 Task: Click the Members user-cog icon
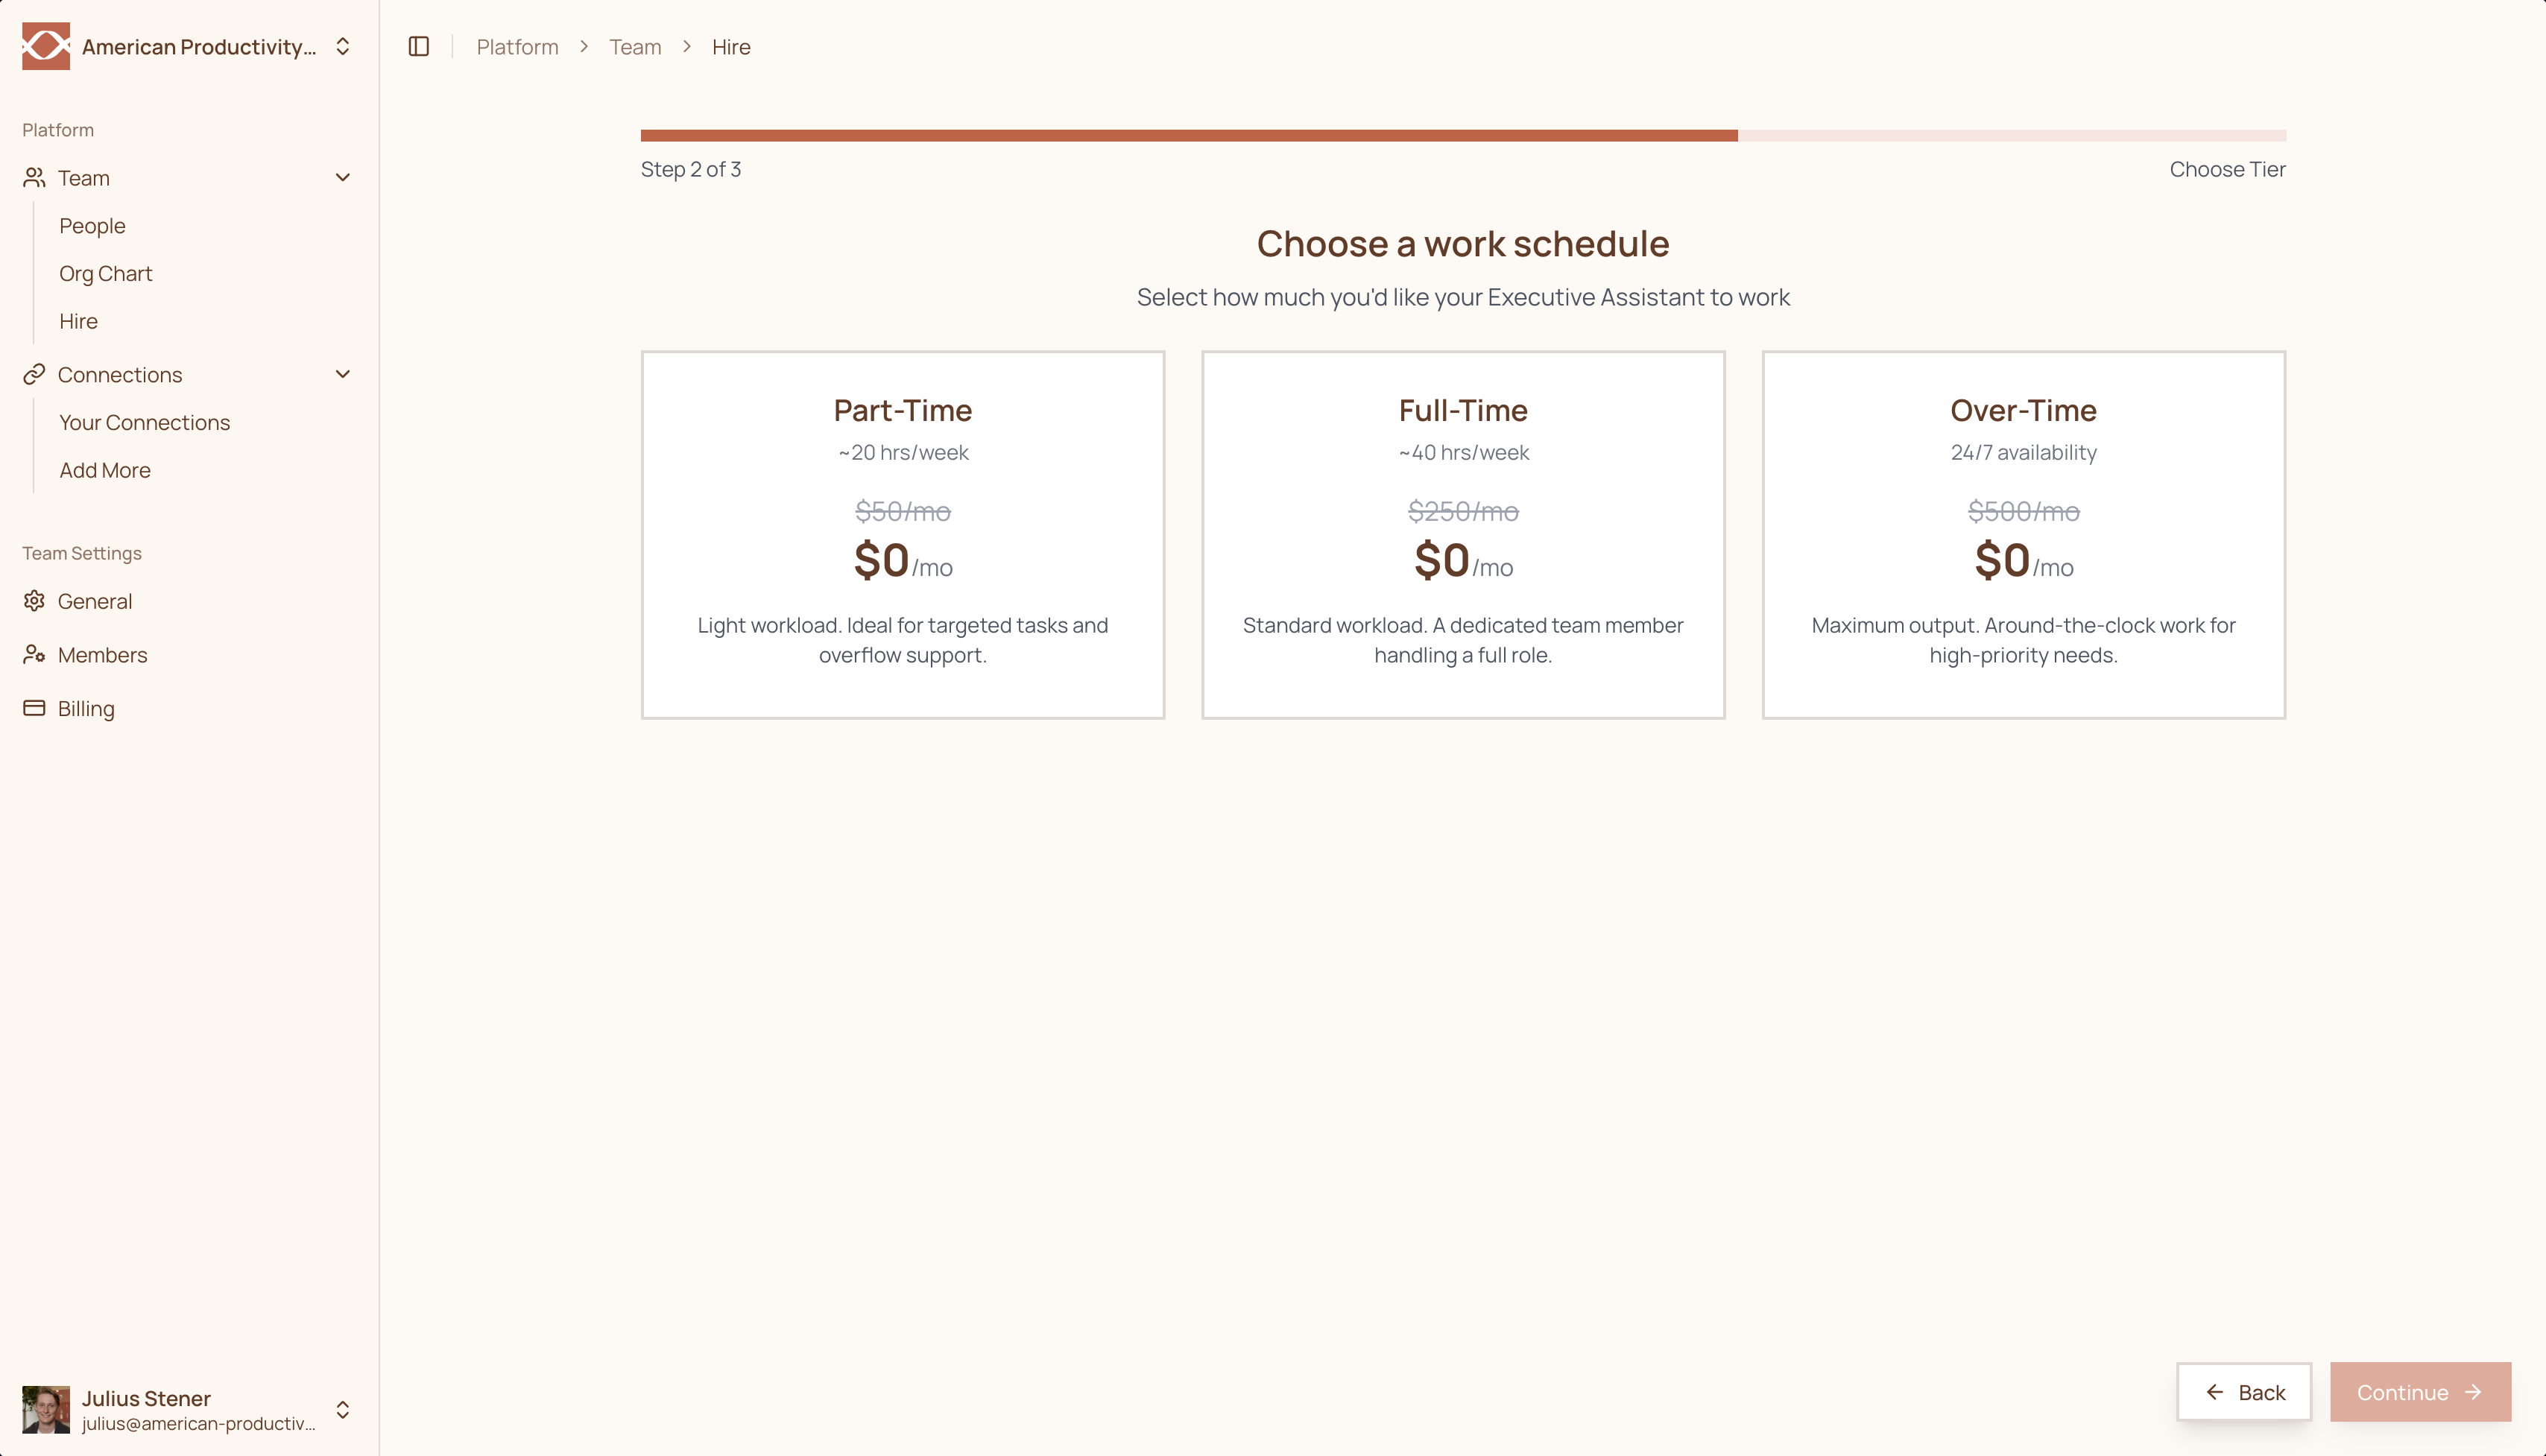34,654
